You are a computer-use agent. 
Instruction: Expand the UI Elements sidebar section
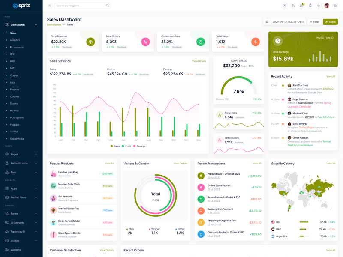click(x=21, y=222)
